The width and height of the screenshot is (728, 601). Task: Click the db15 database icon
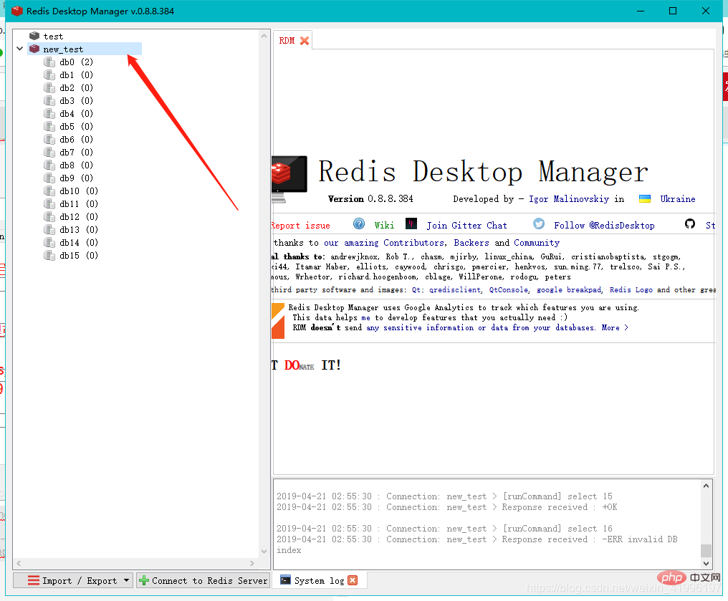tap(49, 255)
